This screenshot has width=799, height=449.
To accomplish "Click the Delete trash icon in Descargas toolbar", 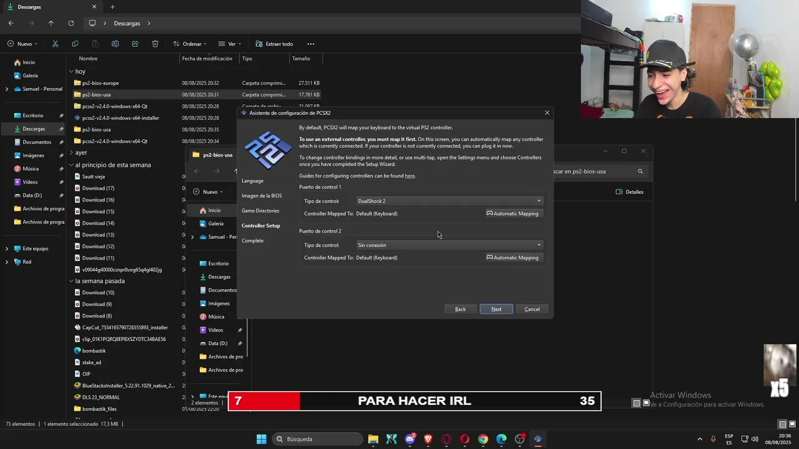I will (x=155, y=44).
